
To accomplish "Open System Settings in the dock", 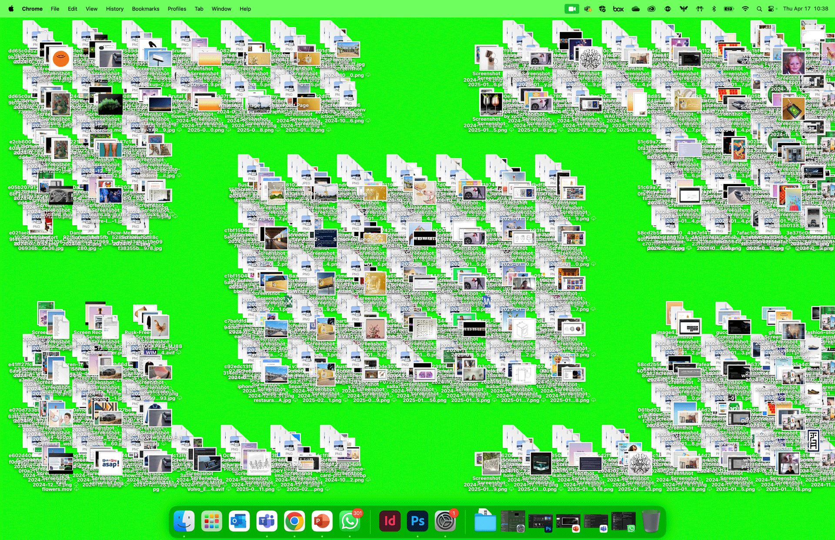I will coord(445,521).
